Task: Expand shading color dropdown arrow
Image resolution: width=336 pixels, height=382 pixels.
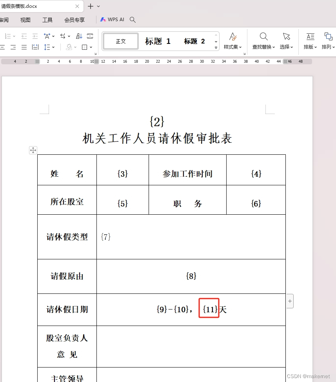Action: click(75, 47)
